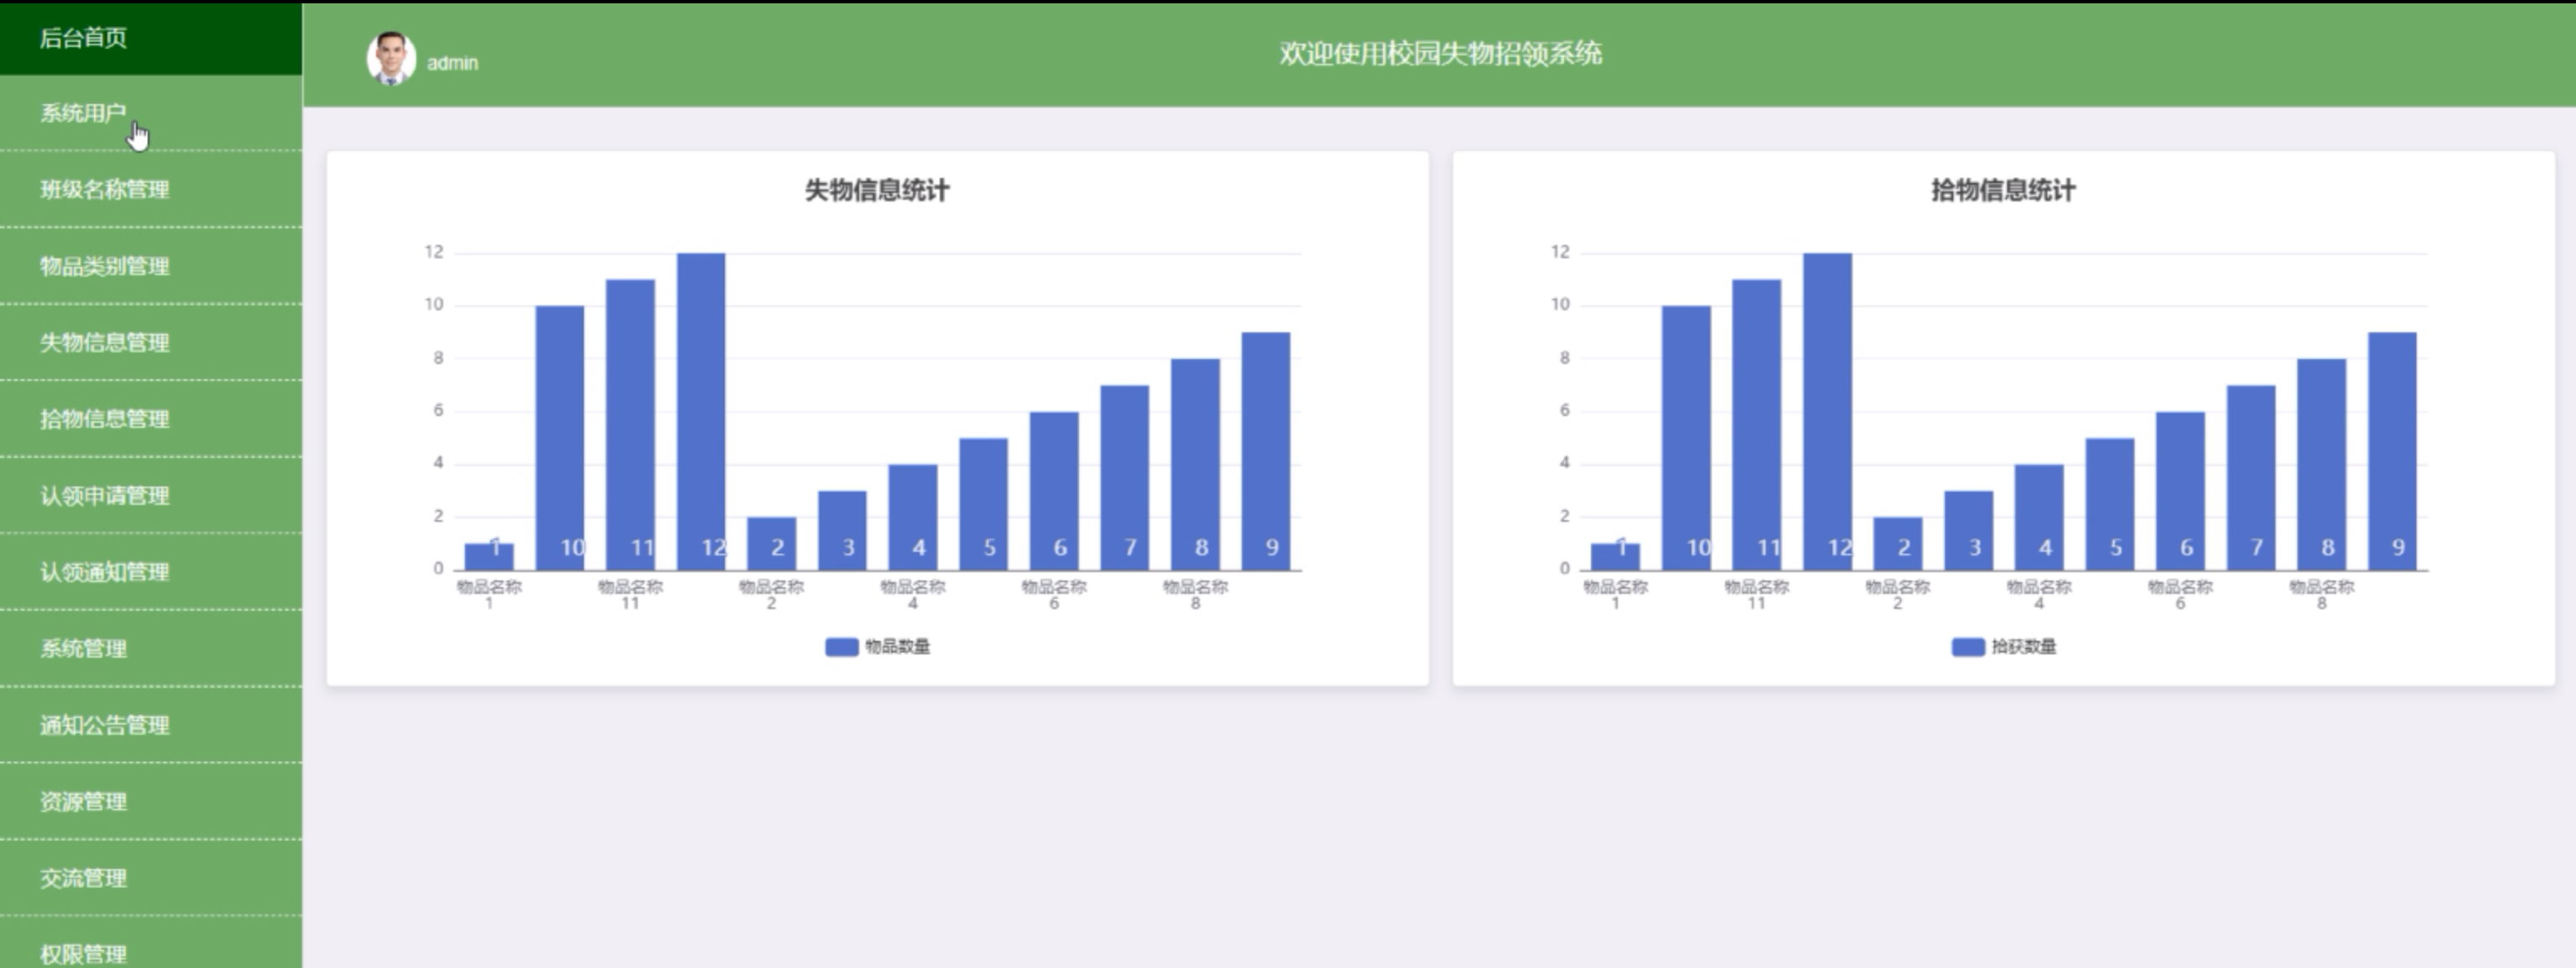The image size is (2576, 968).
Task: Click the admin avatar picture
Action: point(391,58)
